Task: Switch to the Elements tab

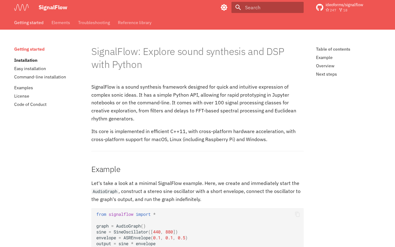Action: click(61, 23)
